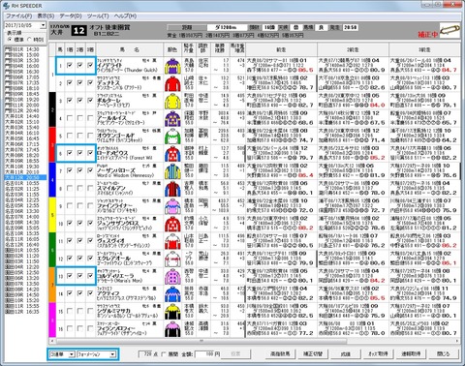Uncheck the 3着 box for horse 6

(x=90, y=153)
